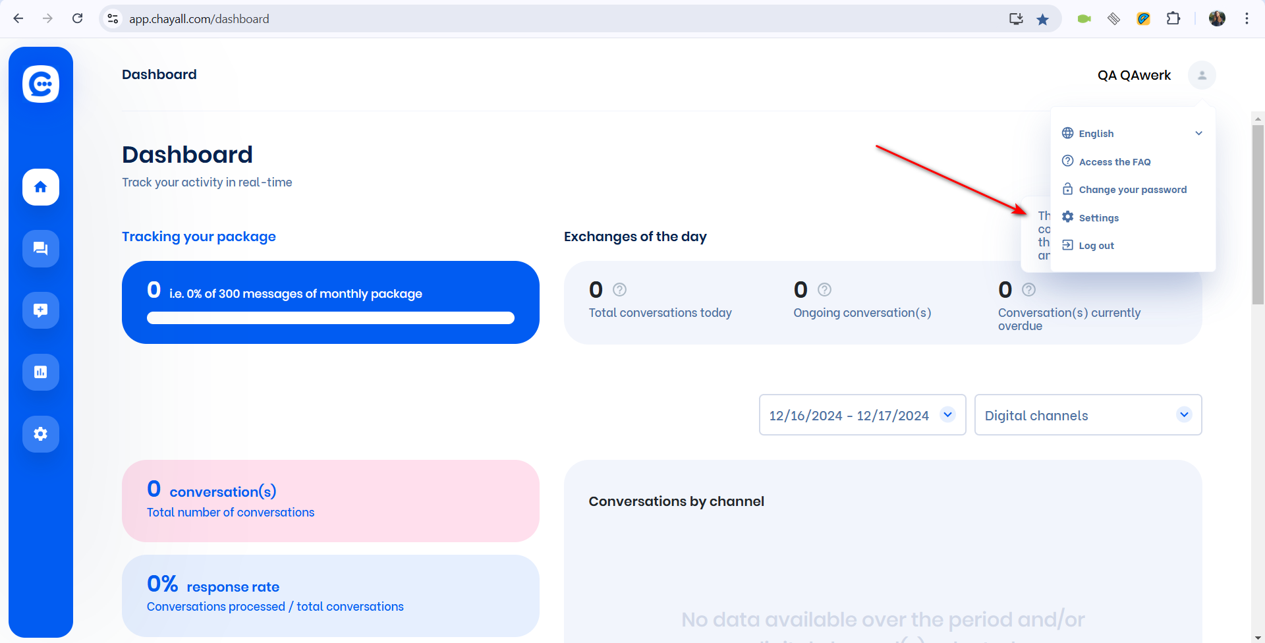Viewport: 1265px width, 643px height.
Task: Click the Exchanges of the day heading
Action: 635,237
